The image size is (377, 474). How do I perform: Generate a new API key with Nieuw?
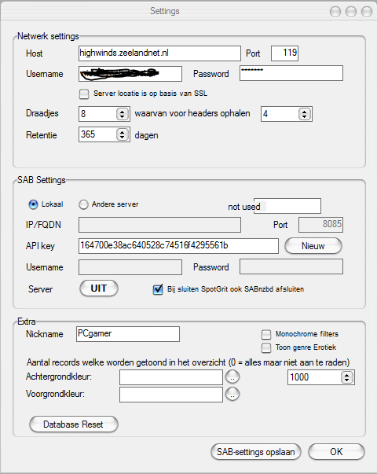point(313,246)
